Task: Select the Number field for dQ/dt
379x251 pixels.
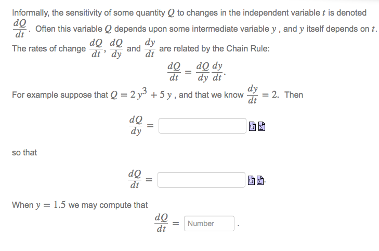Action: [209, 223]
